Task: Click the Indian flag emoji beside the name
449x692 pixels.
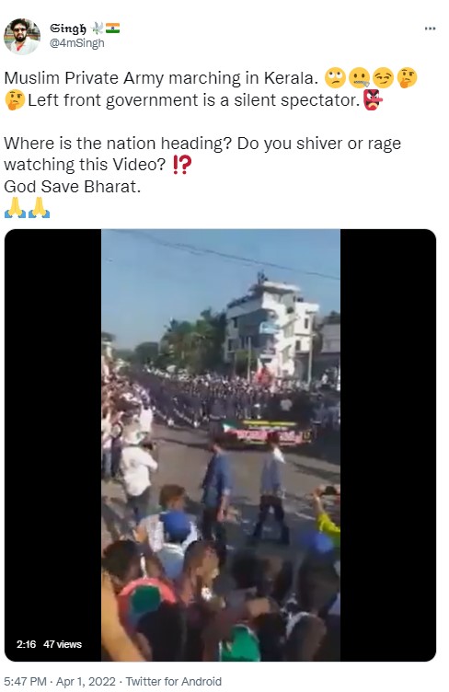Action: [x=113, y=29]
